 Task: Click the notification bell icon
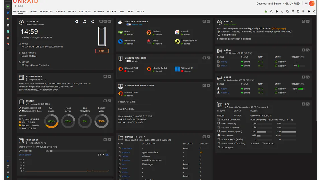[314, 11]
